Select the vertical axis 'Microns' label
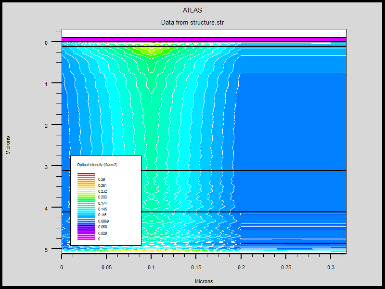The image size is (385, 289). tap(8, 145)
